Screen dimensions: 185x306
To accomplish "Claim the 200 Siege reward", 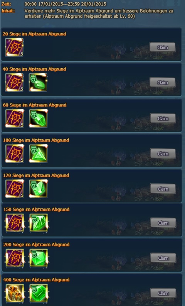I will 163,258.
